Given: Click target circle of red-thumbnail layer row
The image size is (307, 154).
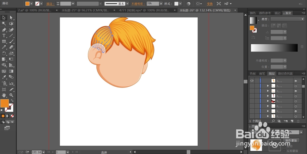Looking at the screenshot, I should click(296, 101).
